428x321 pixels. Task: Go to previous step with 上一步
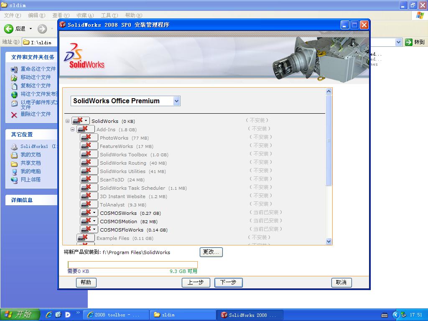(x=196, y=282)
